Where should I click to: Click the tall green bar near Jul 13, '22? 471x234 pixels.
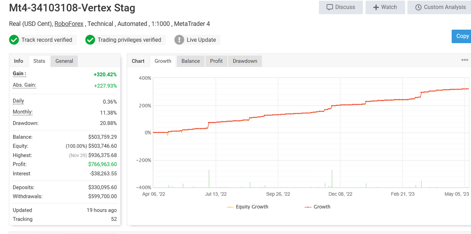coord(209,179)
